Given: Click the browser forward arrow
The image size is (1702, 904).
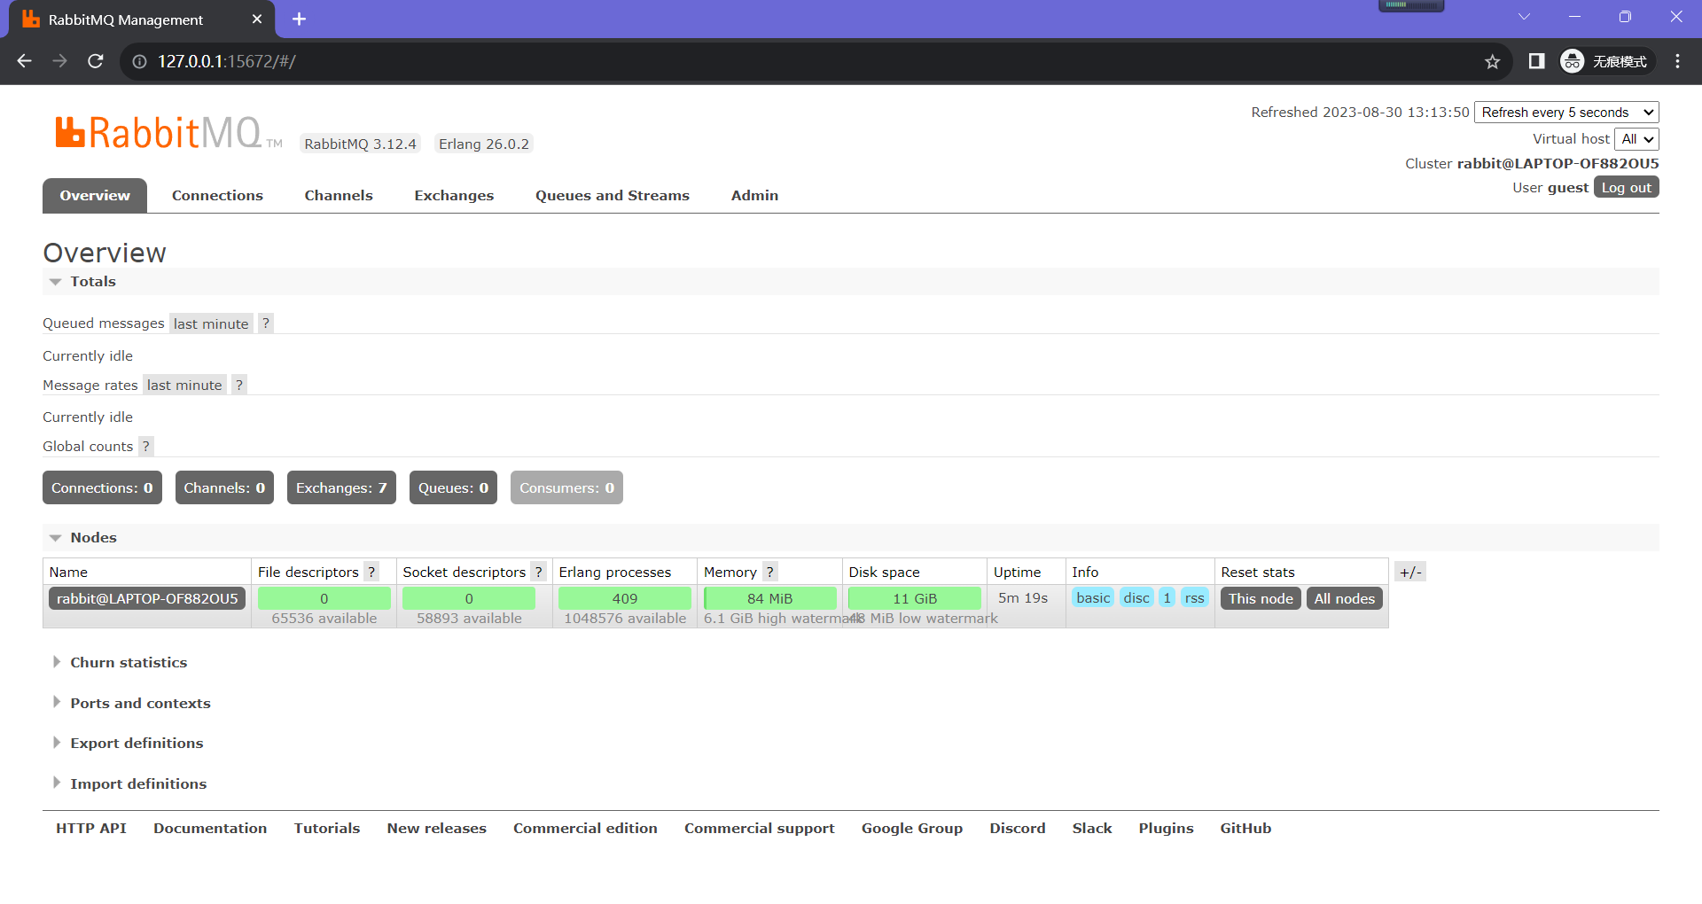Looking at the screenshot, I should point(60,61).
